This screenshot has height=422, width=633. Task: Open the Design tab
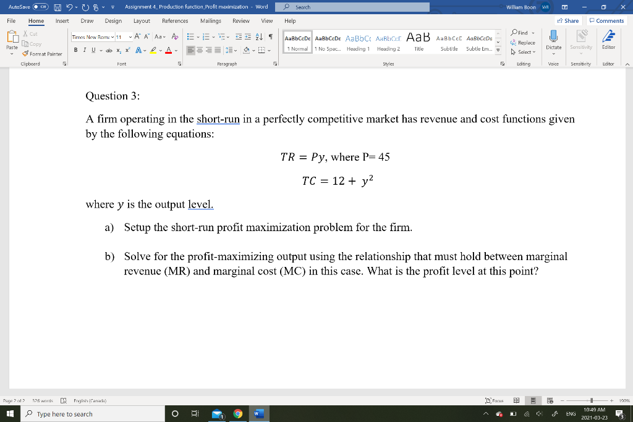coord(113,21)
